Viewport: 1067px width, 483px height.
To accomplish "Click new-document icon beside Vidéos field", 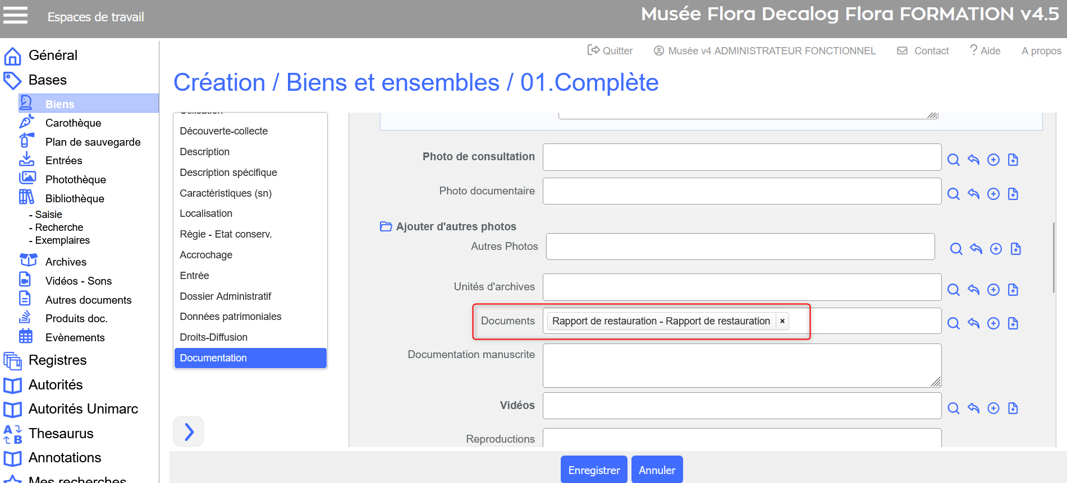I will tap(1013, 408).
